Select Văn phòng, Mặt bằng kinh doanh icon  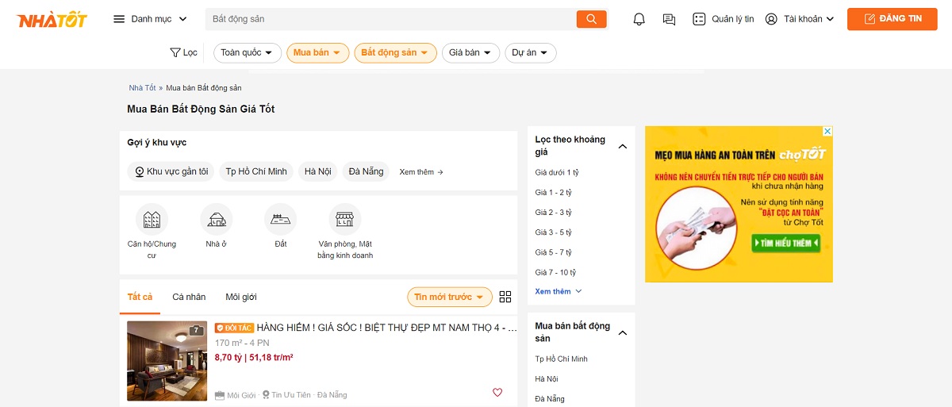344,219
